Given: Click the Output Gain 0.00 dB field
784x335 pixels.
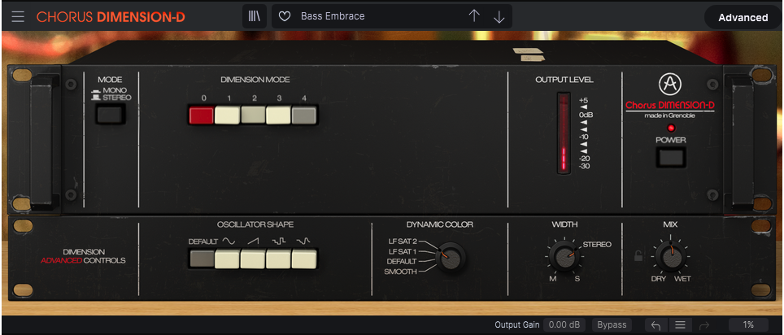Looking at the screenshot, I should (564, 325).
